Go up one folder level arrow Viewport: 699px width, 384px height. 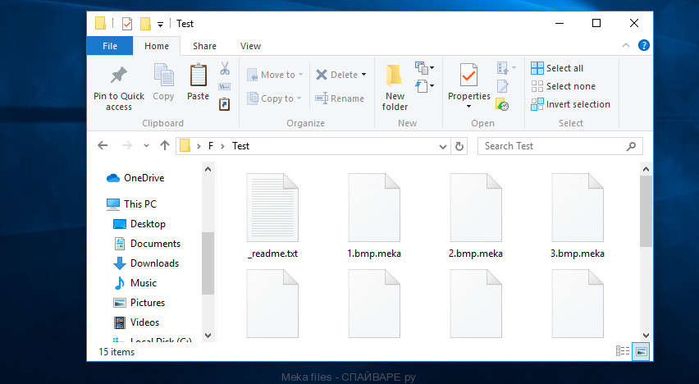pos(165,145)
